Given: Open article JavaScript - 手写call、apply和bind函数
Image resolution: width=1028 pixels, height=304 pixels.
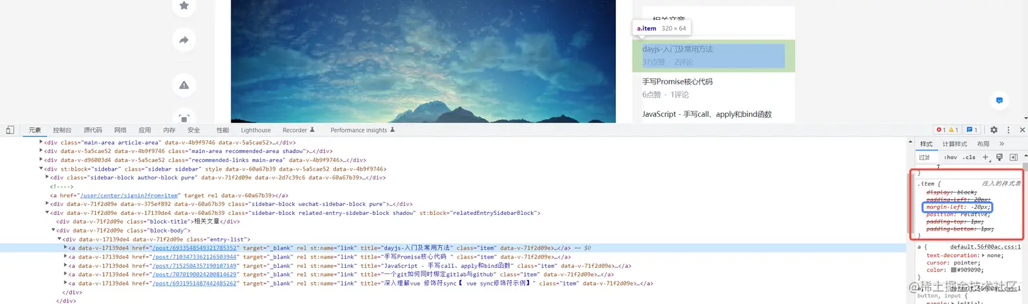Looking at the screenshot, I should (707, 114).
